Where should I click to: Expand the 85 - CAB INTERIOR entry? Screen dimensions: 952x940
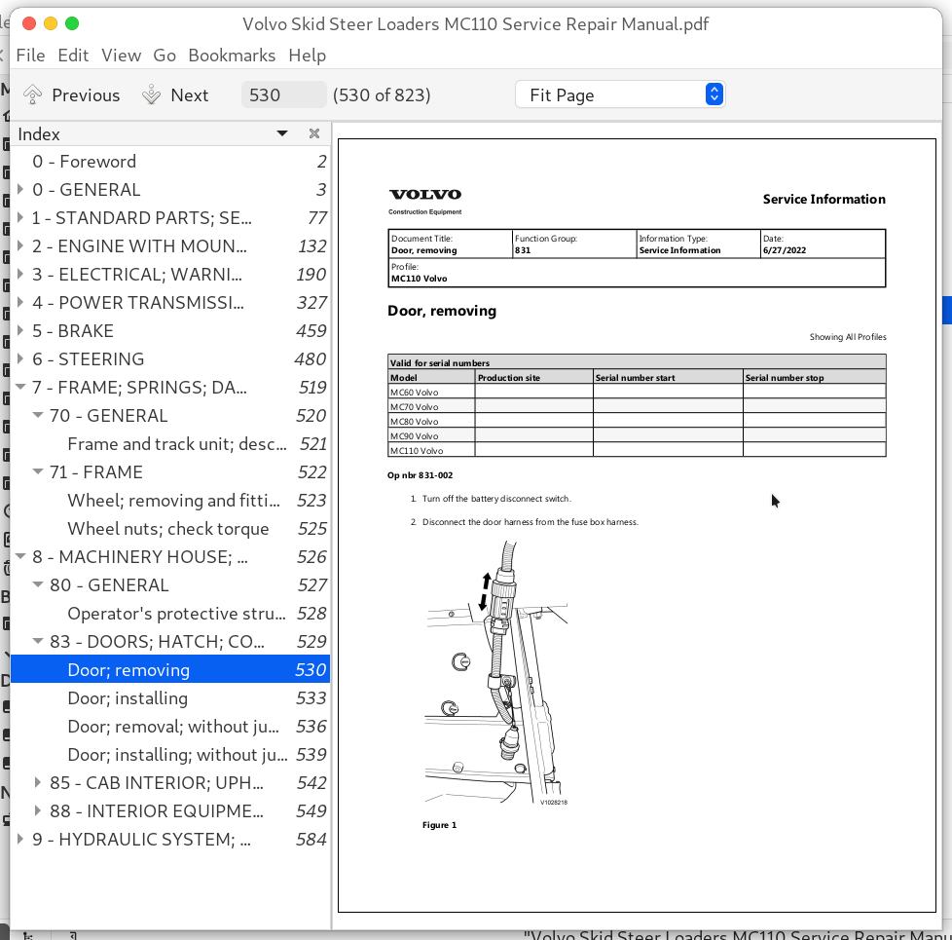point(37,782)
